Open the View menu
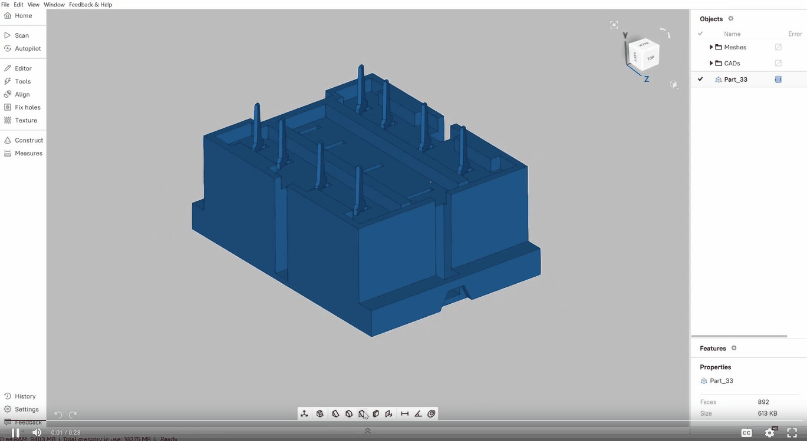This screenshot has width=807, height=441. point(34,4)
